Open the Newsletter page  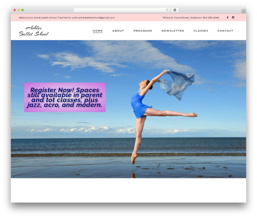tap(173, 31)
